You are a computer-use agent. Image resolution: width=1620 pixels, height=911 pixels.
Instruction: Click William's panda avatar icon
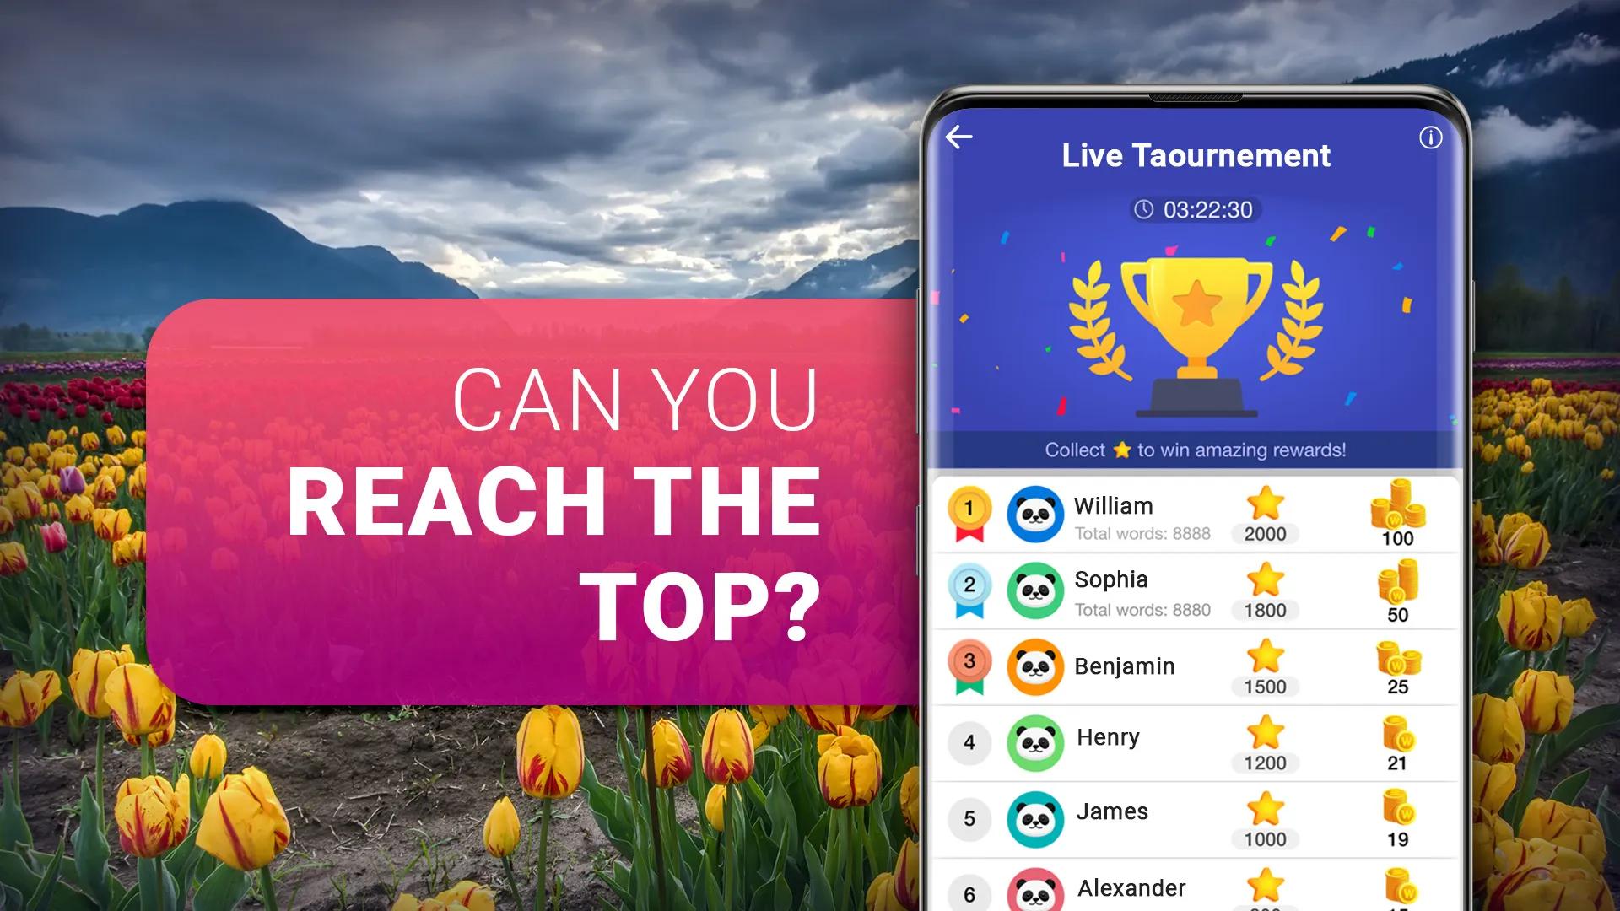click(x=1033, y=517)
